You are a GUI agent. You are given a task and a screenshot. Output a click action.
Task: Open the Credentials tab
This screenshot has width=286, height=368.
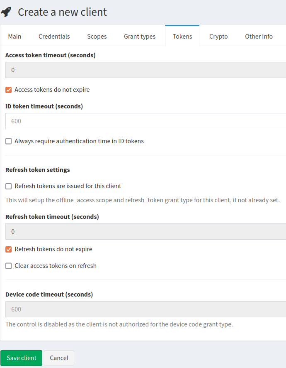(x=54, y=36)
